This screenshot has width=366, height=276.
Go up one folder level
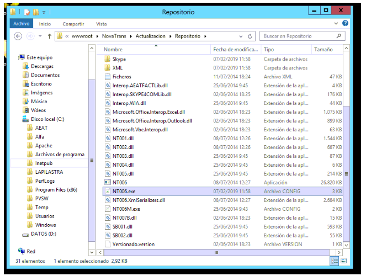click(x=50, y=36)
